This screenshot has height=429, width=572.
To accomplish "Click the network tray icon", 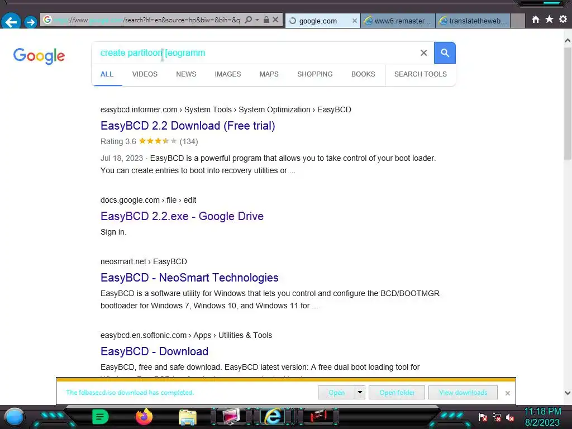I will pos(497,417).
